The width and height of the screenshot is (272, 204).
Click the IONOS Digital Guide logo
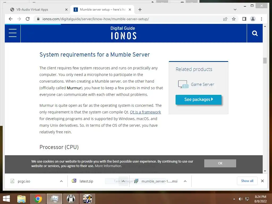(x=123, y=33)
